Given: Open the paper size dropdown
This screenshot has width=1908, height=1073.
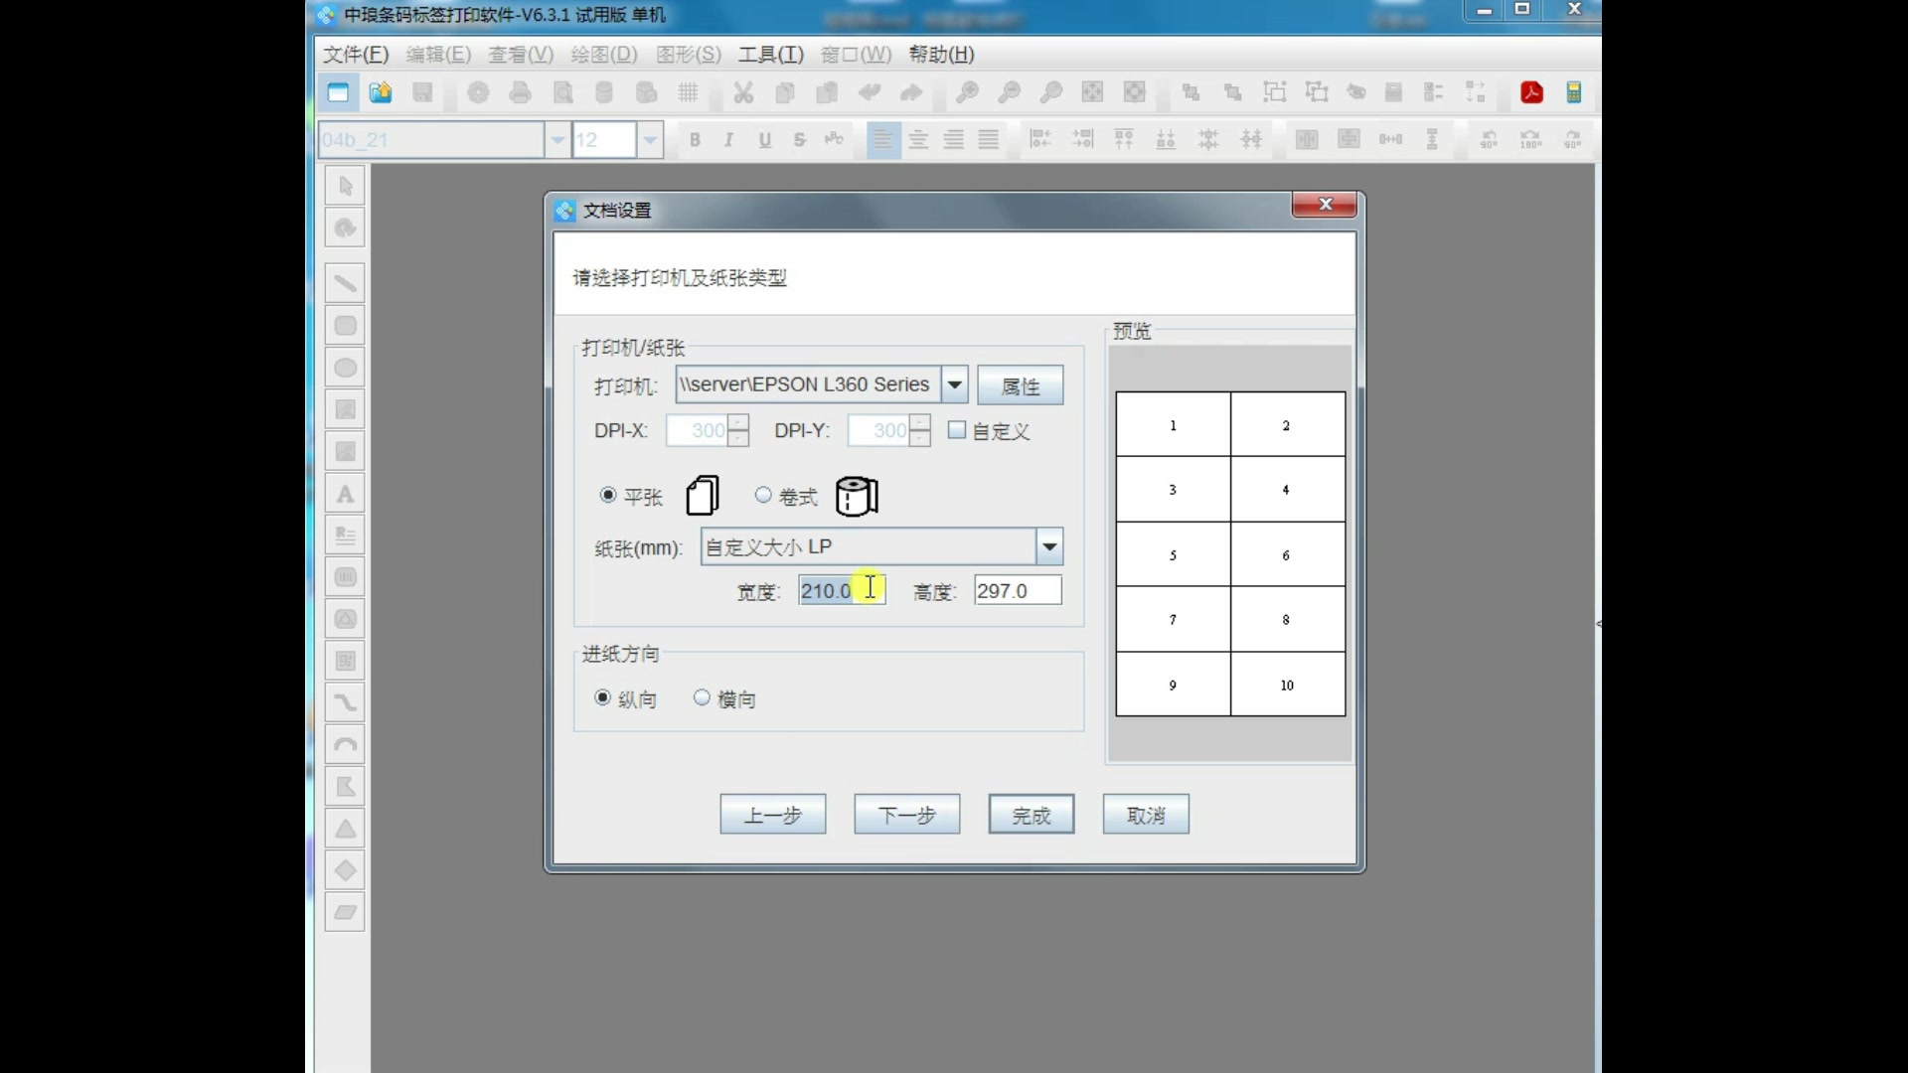Looking at the screenshot, I should (1049, 546).
